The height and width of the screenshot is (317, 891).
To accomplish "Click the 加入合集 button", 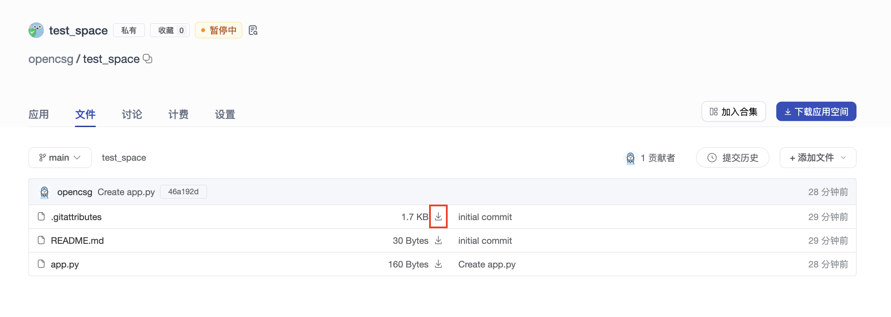I will (734, 112).
